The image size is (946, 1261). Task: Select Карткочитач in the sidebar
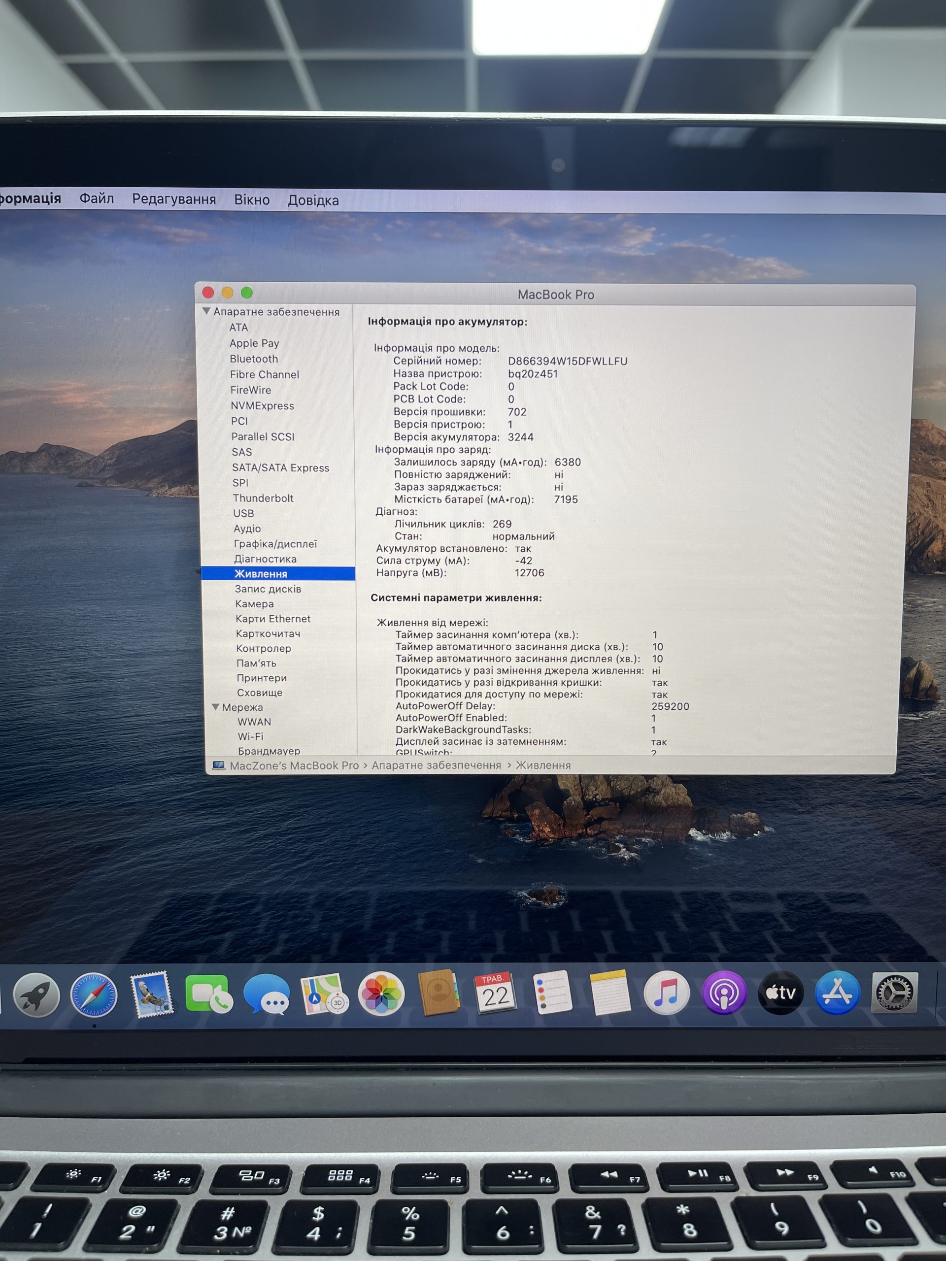268,633
